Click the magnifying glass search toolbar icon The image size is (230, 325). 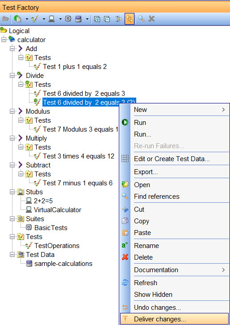point(141,19)
